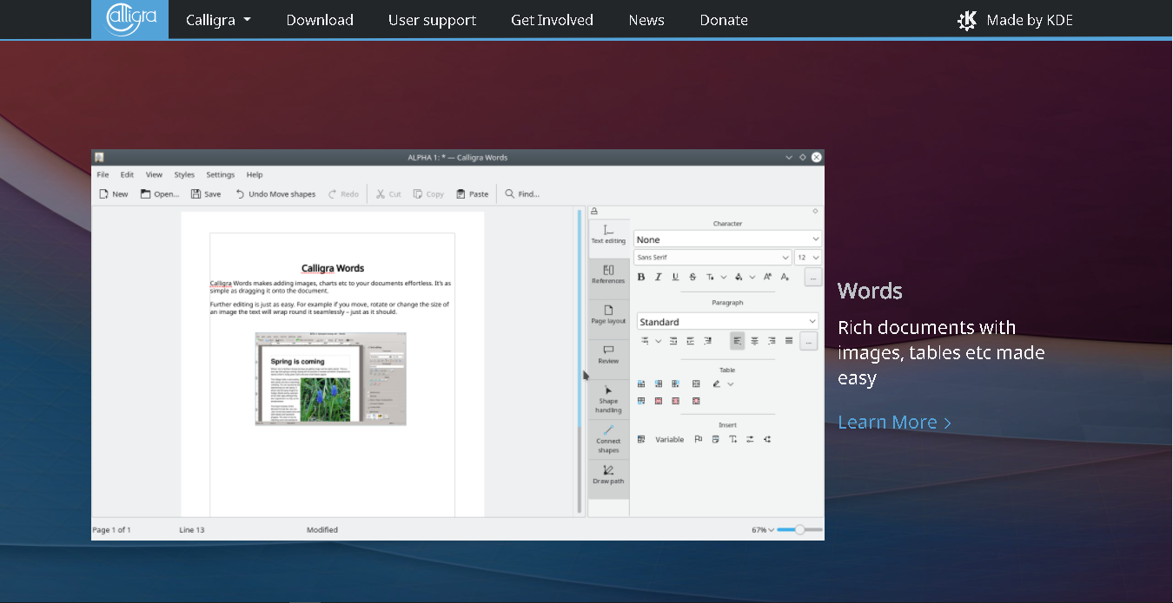Open the Edit menu in Words

click(127, 174)
